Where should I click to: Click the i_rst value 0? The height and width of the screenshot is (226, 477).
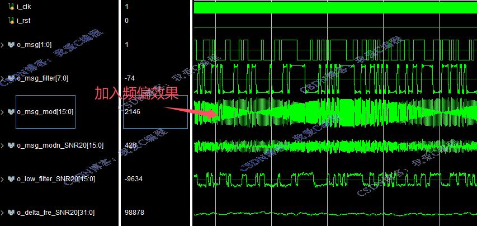coord(126,21)
